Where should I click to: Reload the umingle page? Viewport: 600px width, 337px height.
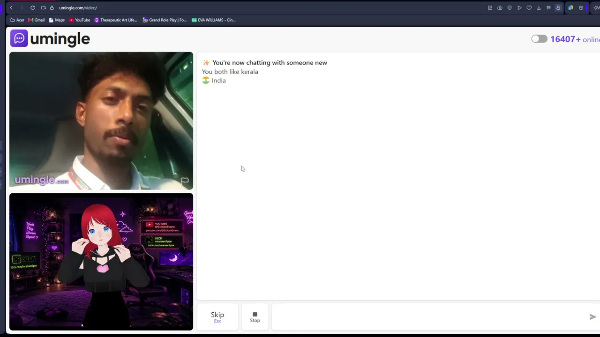(x=32, y=7)
